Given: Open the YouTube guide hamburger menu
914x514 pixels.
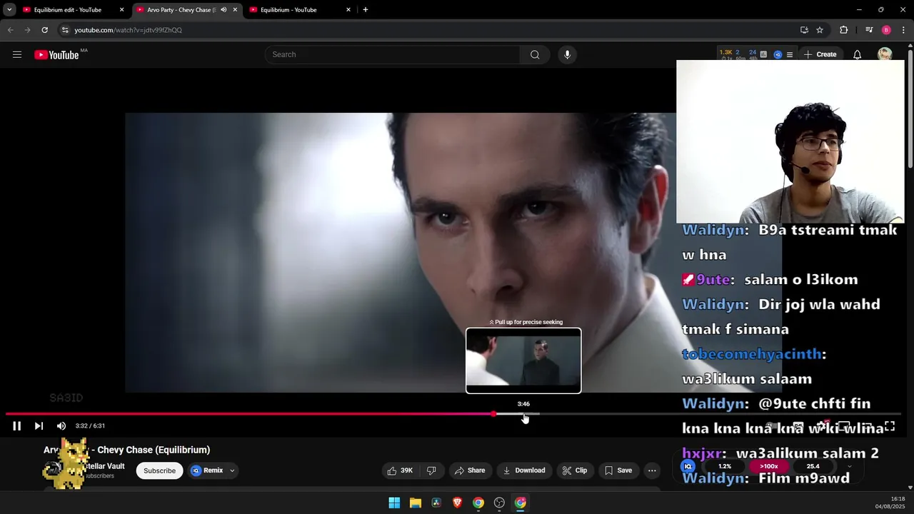Looking at the screenshot, I should (x=17, y=54).
